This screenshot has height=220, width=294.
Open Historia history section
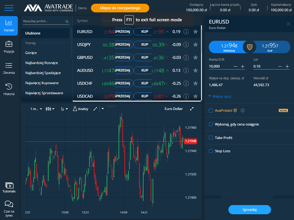coord(9,89)
